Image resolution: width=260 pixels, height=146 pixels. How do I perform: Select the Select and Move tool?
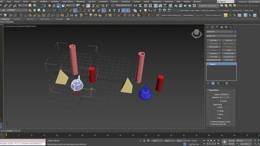coord(50,6)
